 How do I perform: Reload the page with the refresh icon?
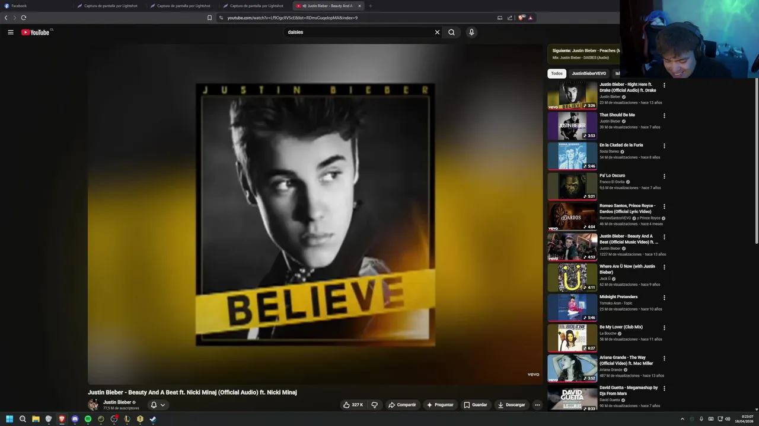24,18
